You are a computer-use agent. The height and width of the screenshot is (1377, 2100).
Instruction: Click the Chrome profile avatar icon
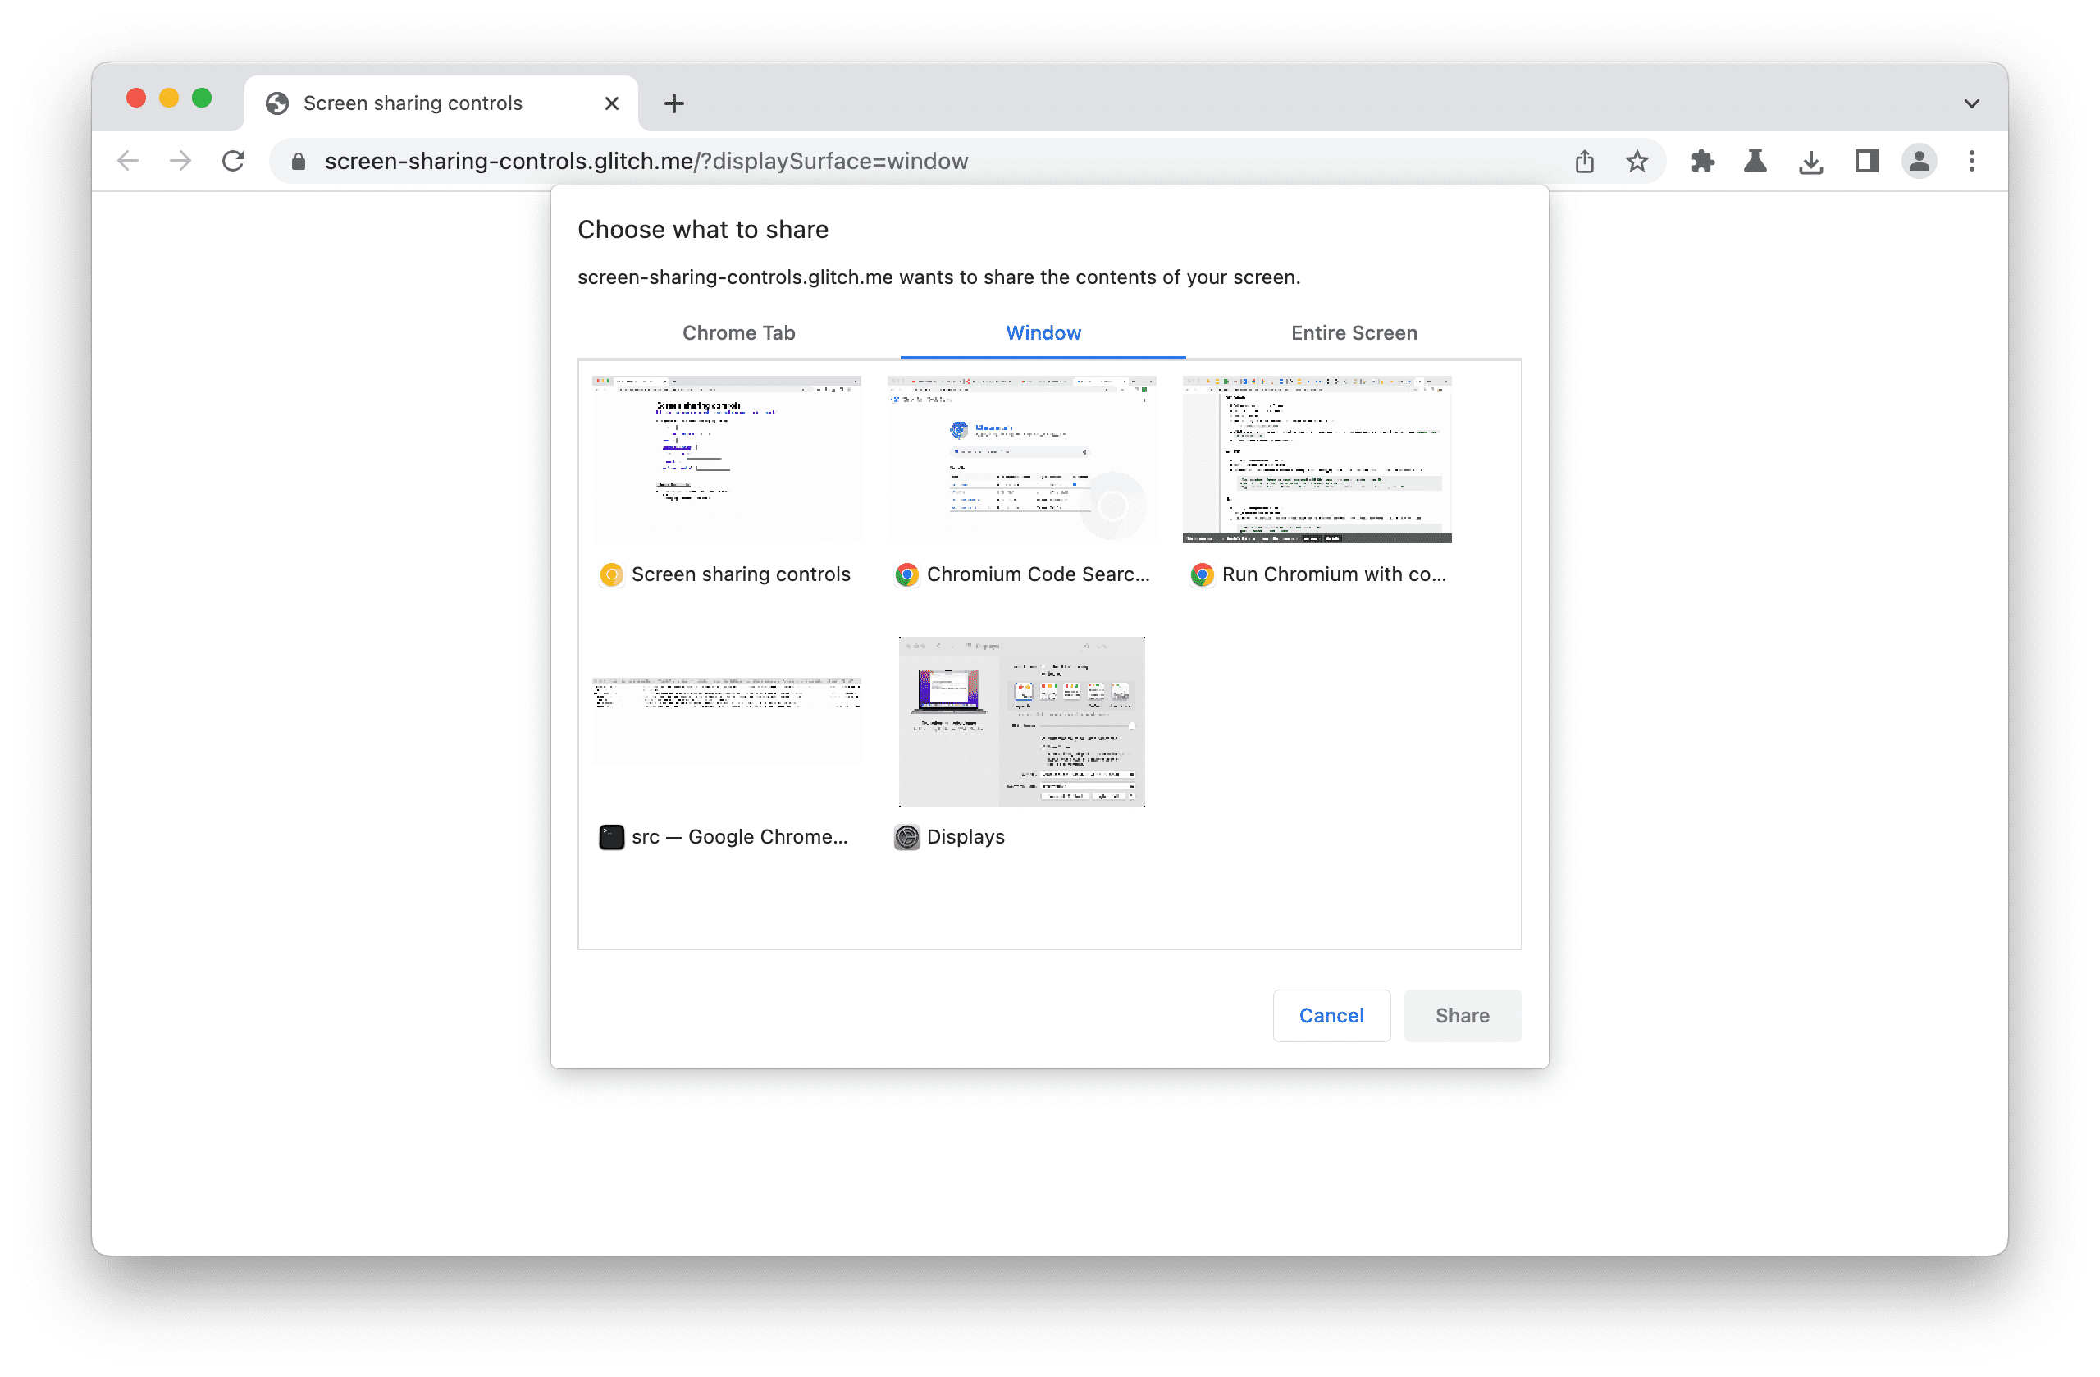(x=1920, y=162)
